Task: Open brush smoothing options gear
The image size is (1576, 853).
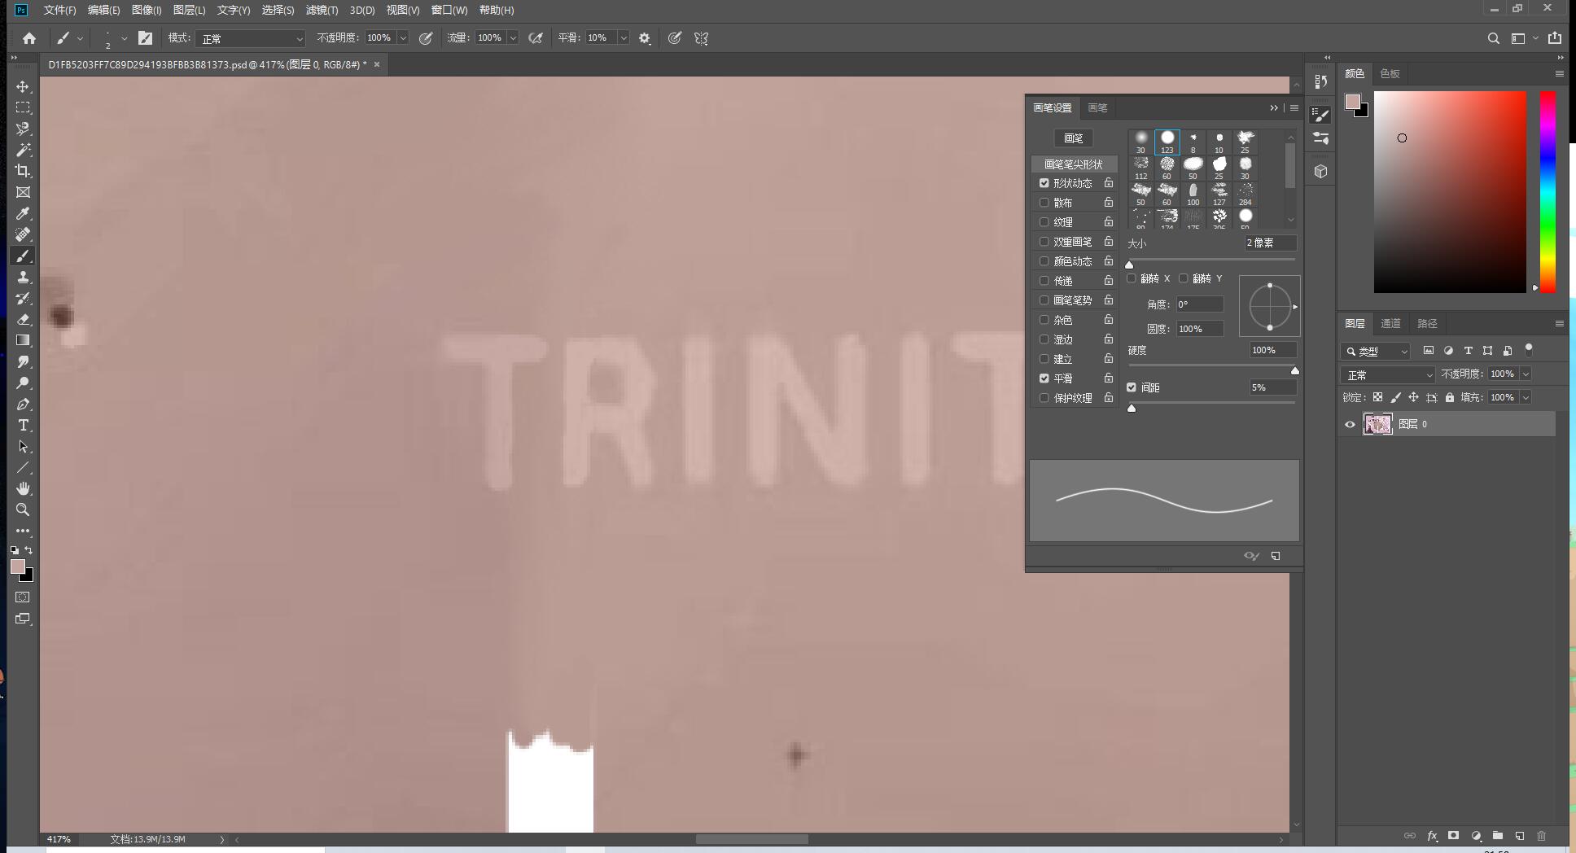Action: (645, 38)
